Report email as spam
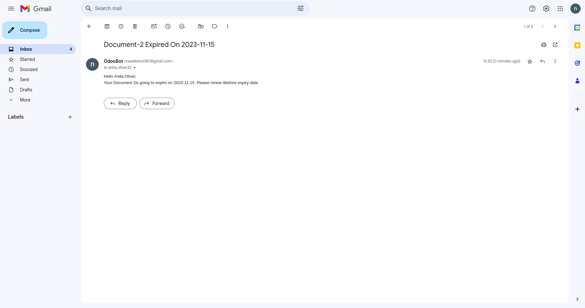Image resolution: width=585 pixels, height=308 pixels. tap(121, 26)
